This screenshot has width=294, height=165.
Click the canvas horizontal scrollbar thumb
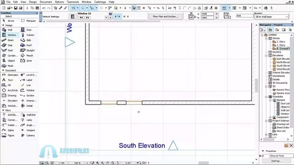pos(204,163)
